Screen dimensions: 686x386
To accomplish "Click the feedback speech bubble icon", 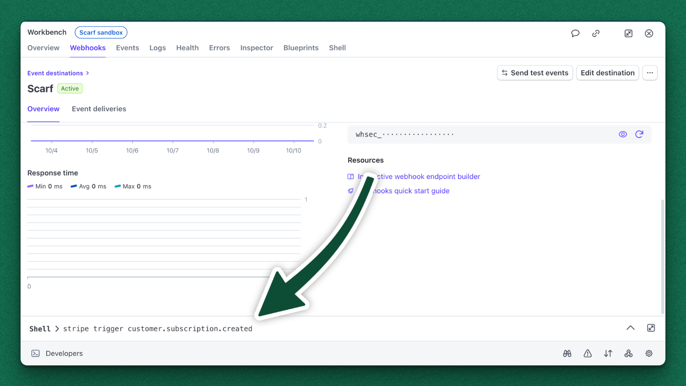I will (575, 33).
